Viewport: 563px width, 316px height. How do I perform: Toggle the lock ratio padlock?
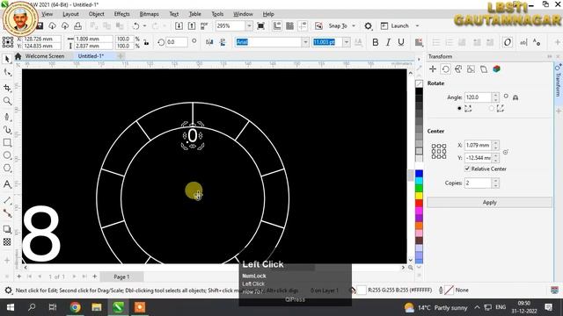pos(146,43)
